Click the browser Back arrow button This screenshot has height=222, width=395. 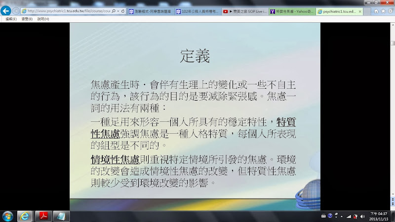click(6, 10)
